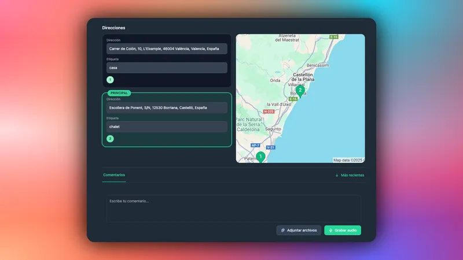Click the Benicàssim label on the map
The height and width of the screenshot is (260, 463).
tap(318, 65)
